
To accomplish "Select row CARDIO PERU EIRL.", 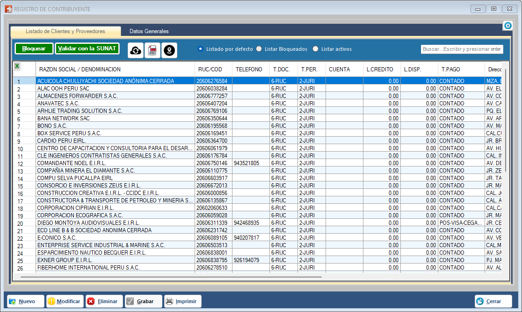I will (257, 141).
